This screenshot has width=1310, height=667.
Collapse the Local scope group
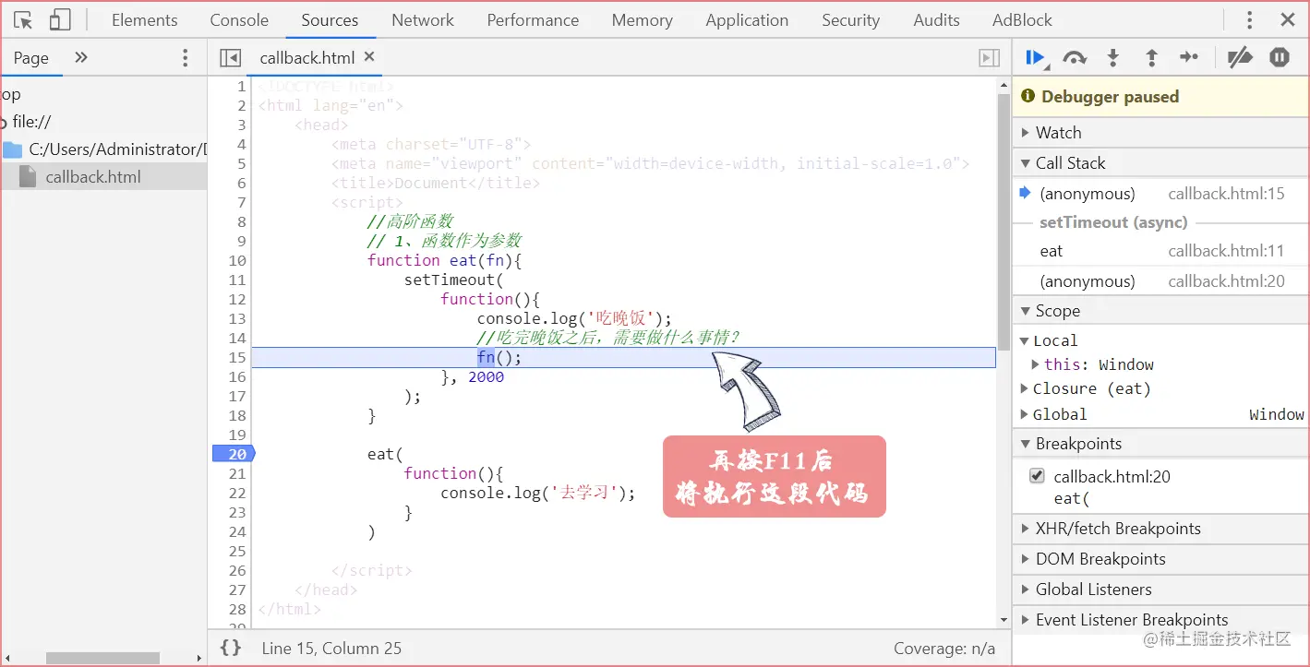tap(1024, 340)
